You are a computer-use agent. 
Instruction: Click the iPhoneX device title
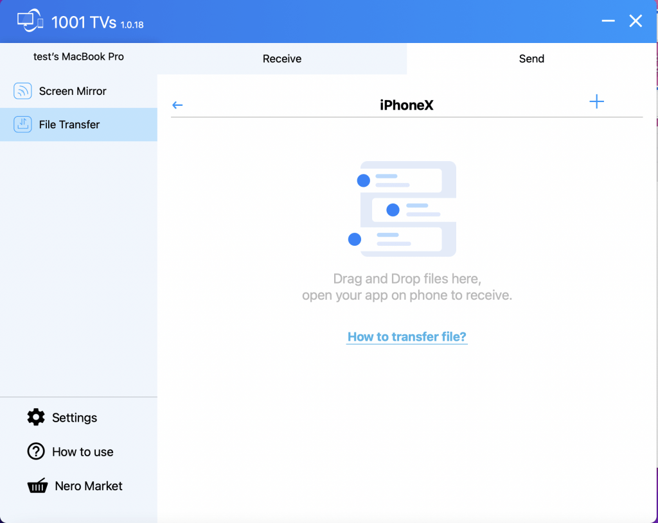pyautogui.click(x=406, y=105)
